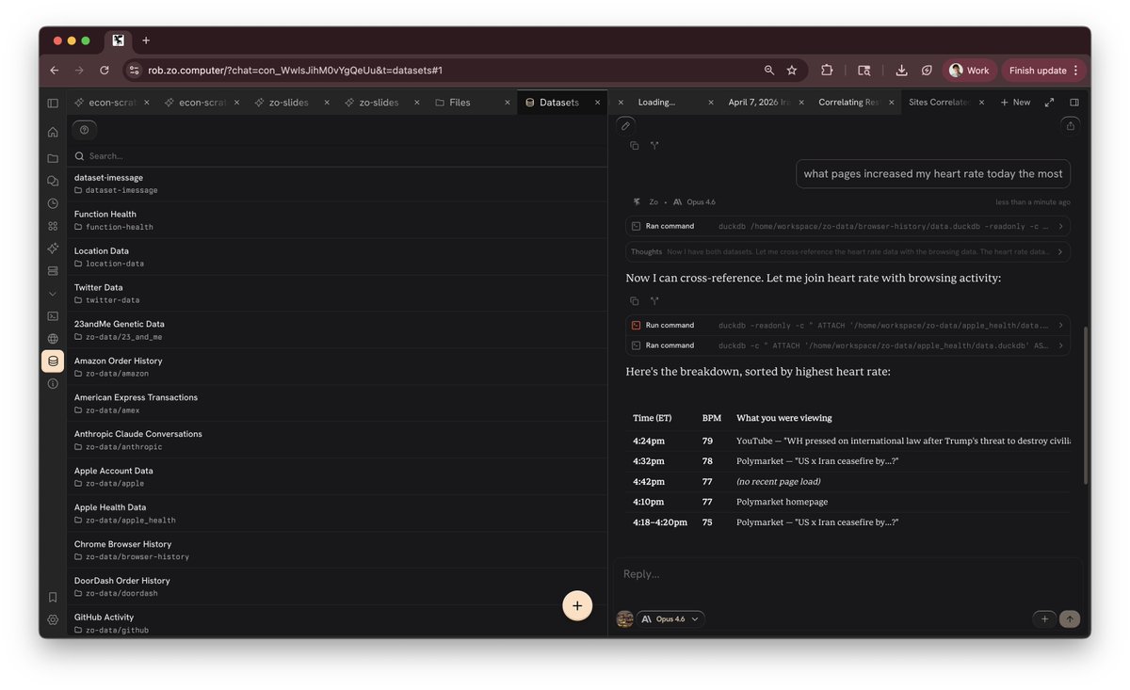Open the Chats bubble icon in sidebar
1130x690 pixels.
(53, 181)
